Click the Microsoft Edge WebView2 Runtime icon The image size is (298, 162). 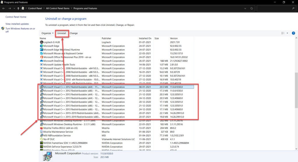pyautogui.click(x=41, y=50)
